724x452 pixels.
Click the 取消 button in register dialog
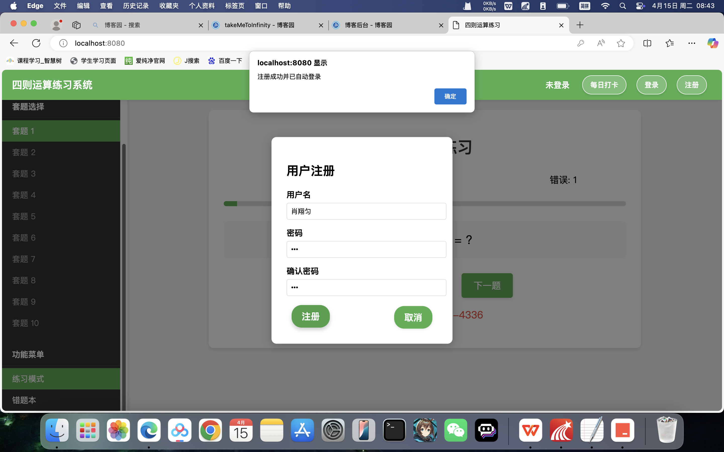point(413,317)
